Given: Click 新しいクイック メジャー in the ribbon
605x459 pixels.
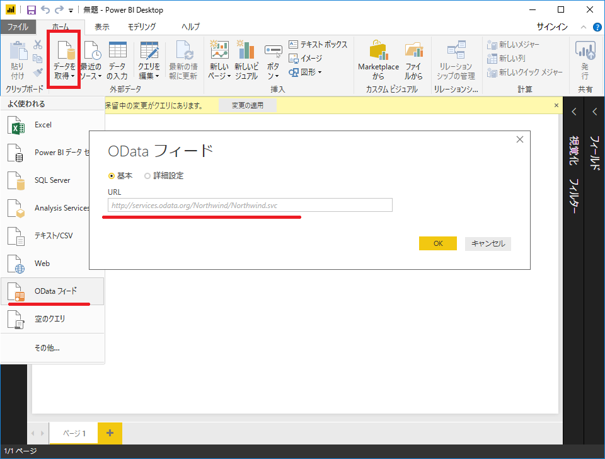Looking at the screenshot, I should point(525,72).
